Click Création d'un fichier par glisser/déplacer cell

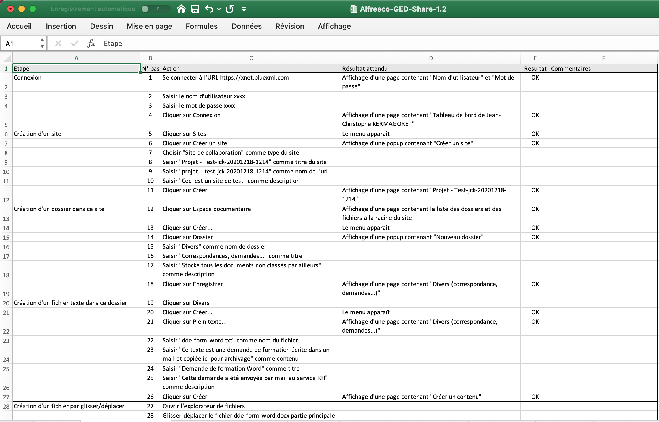coord(77,406)
